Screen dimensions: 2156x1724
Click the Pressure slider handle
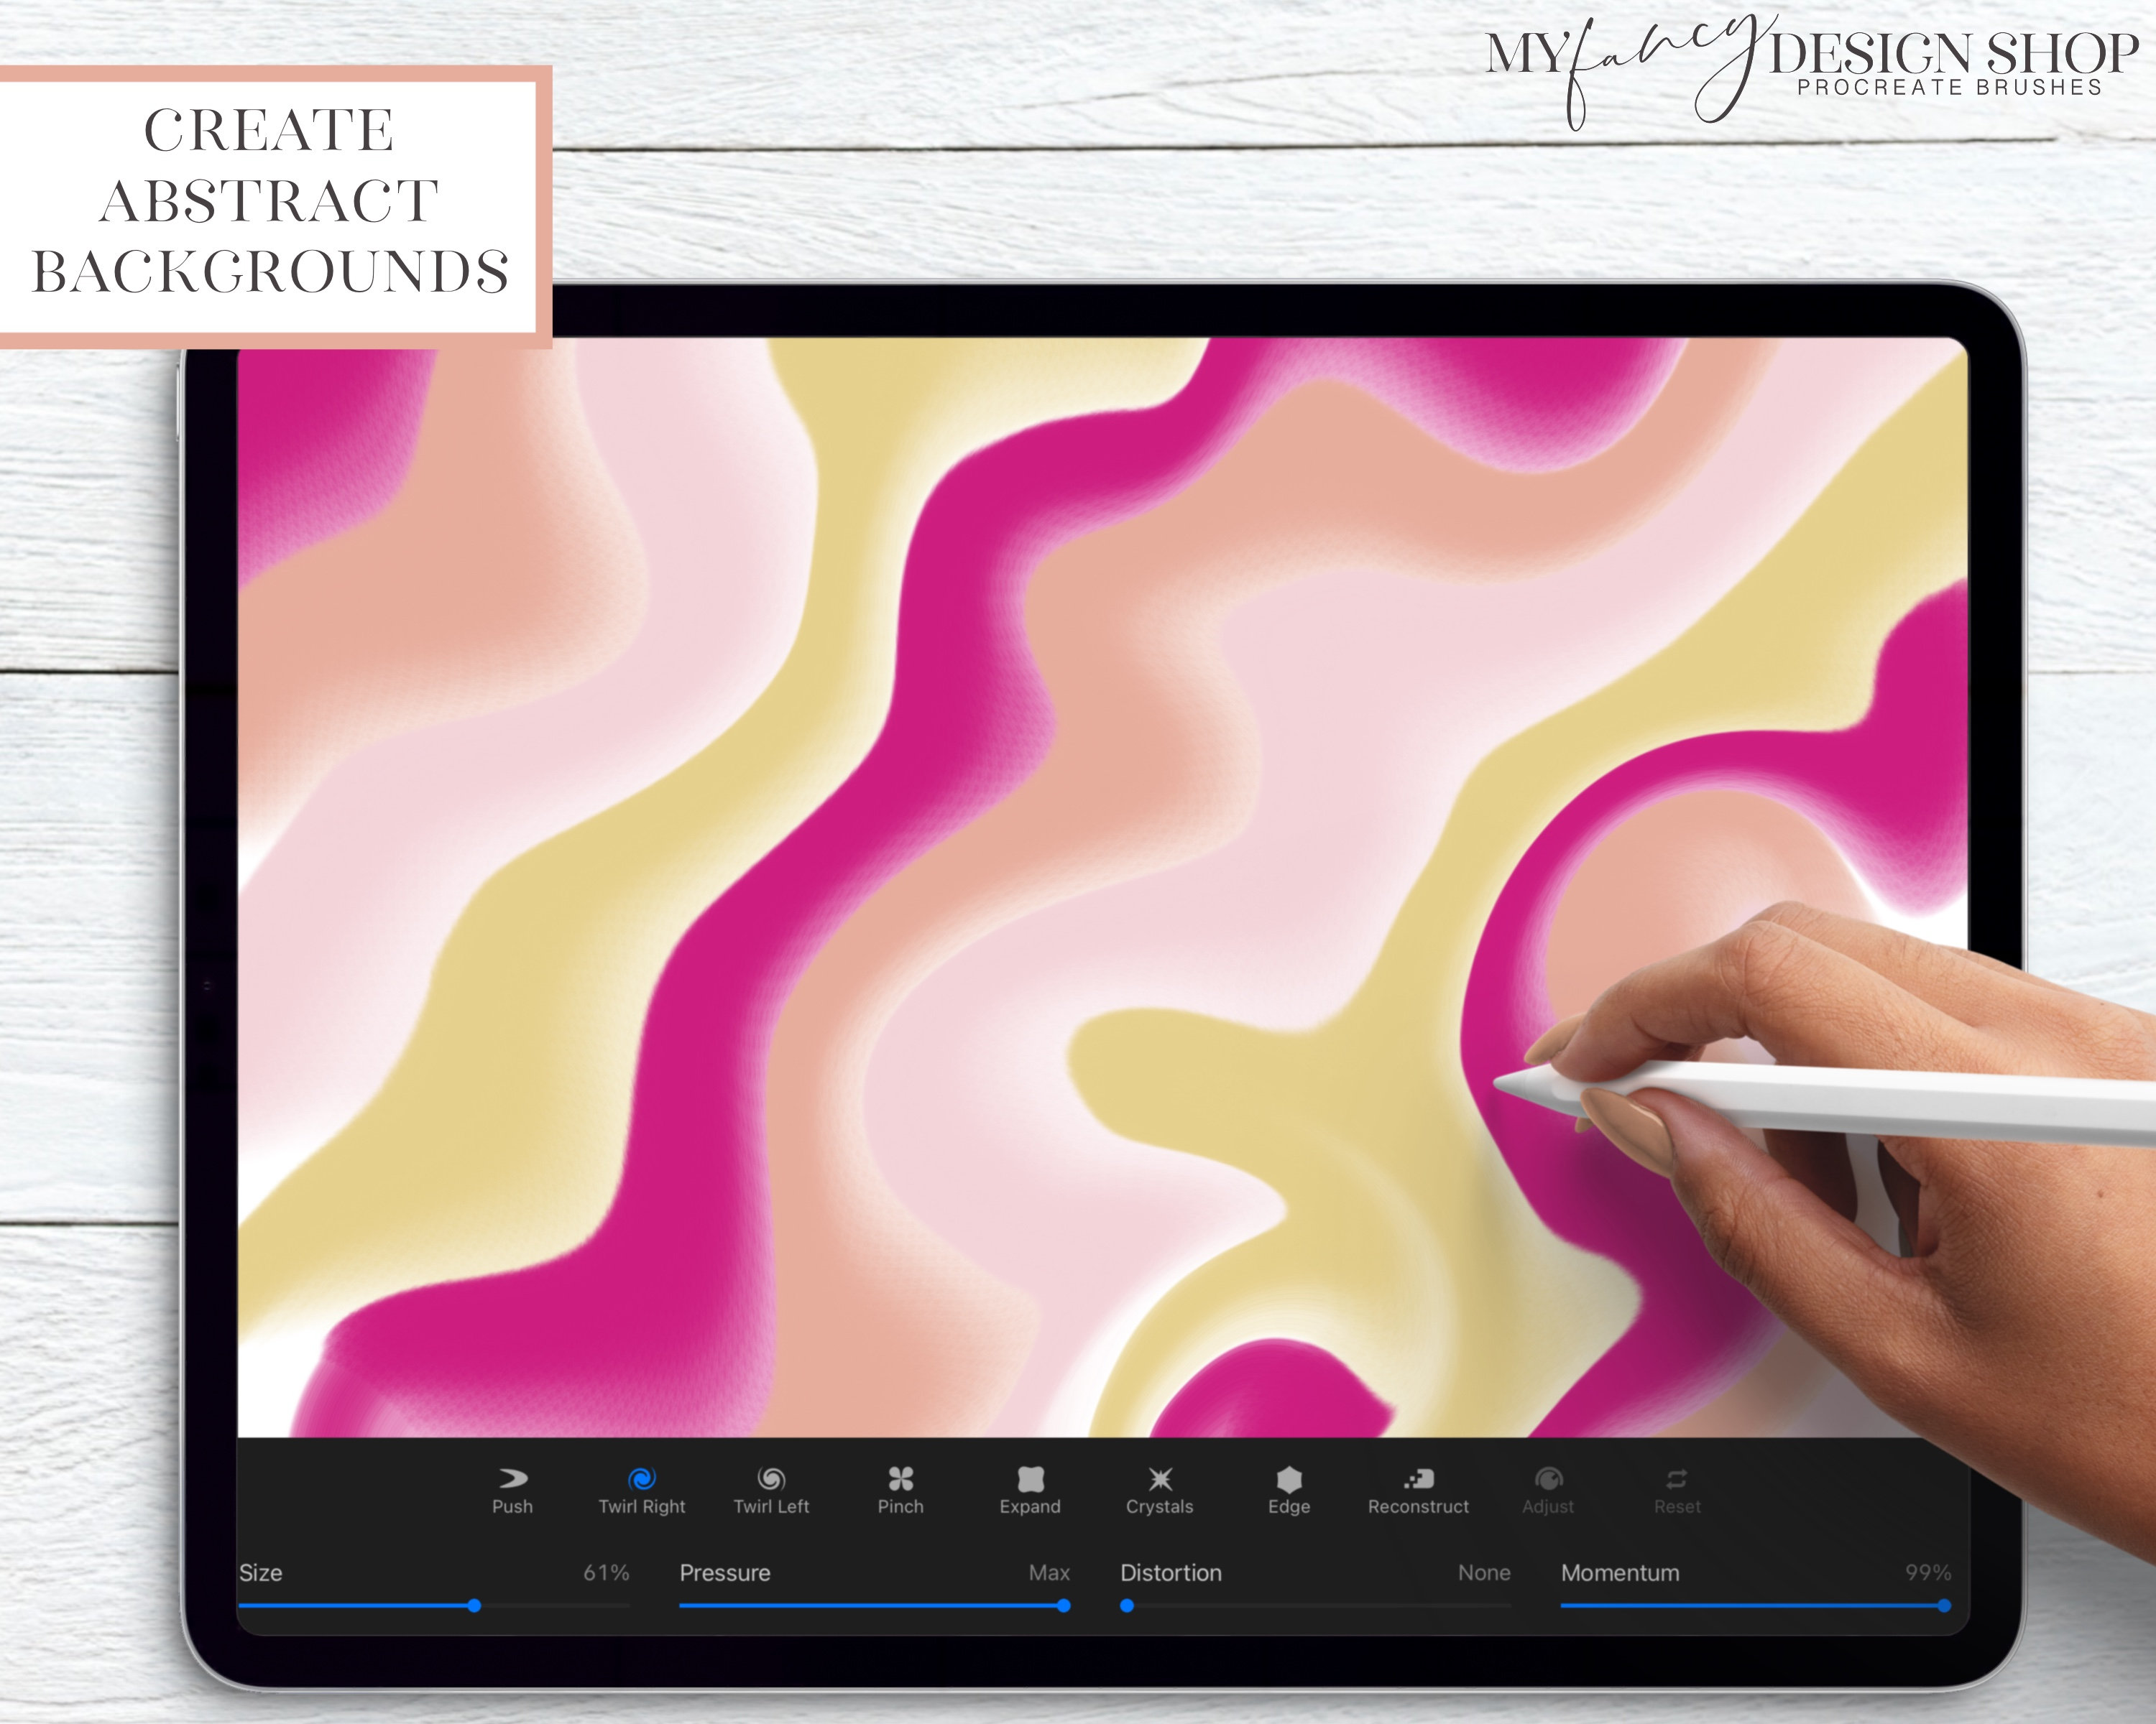pos(1064,1605)
